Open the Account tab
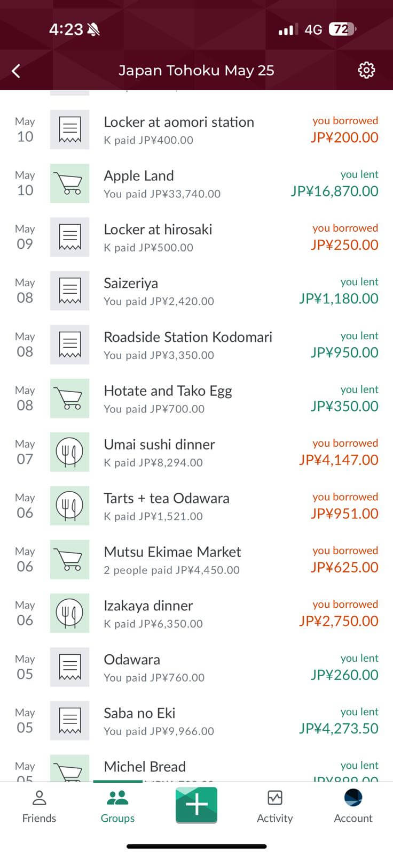Viewport: 393px width, 856px height. point(353,807)
